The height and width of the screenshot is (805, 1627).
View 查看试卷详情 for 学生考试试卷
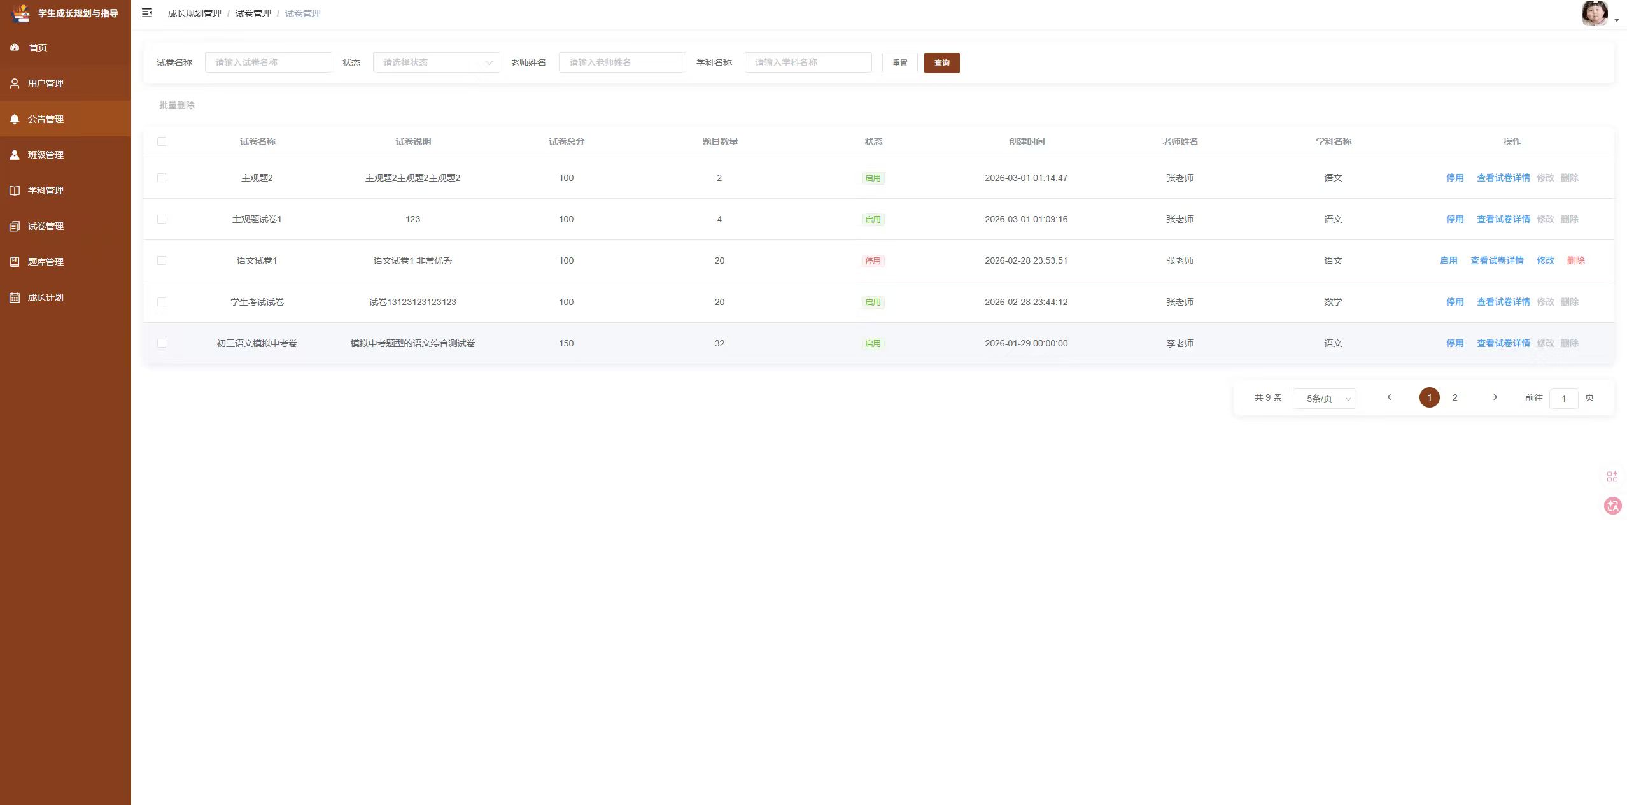click(1503, 302)
